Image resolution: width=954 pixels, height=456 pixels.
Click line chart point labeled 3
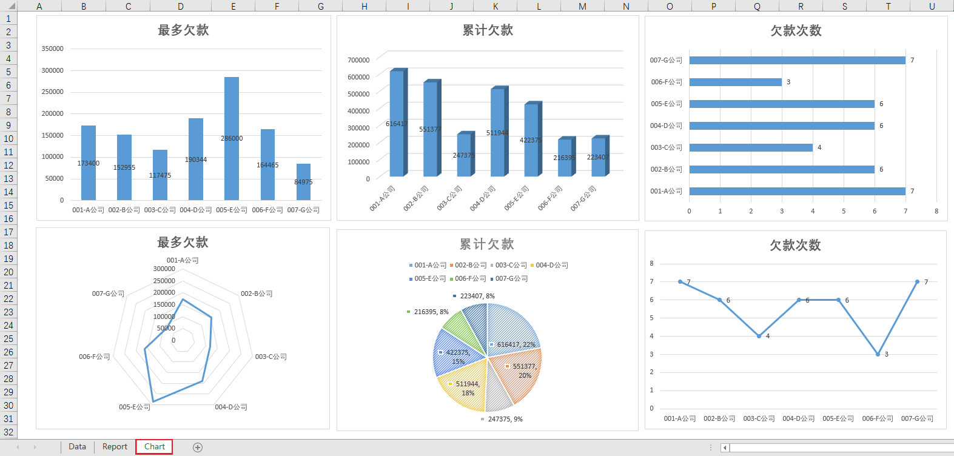tap(878, 354)
